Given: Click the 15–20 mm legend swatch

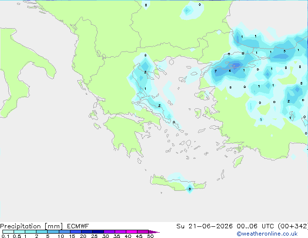Looking at the screenshot, I should 76,232.
